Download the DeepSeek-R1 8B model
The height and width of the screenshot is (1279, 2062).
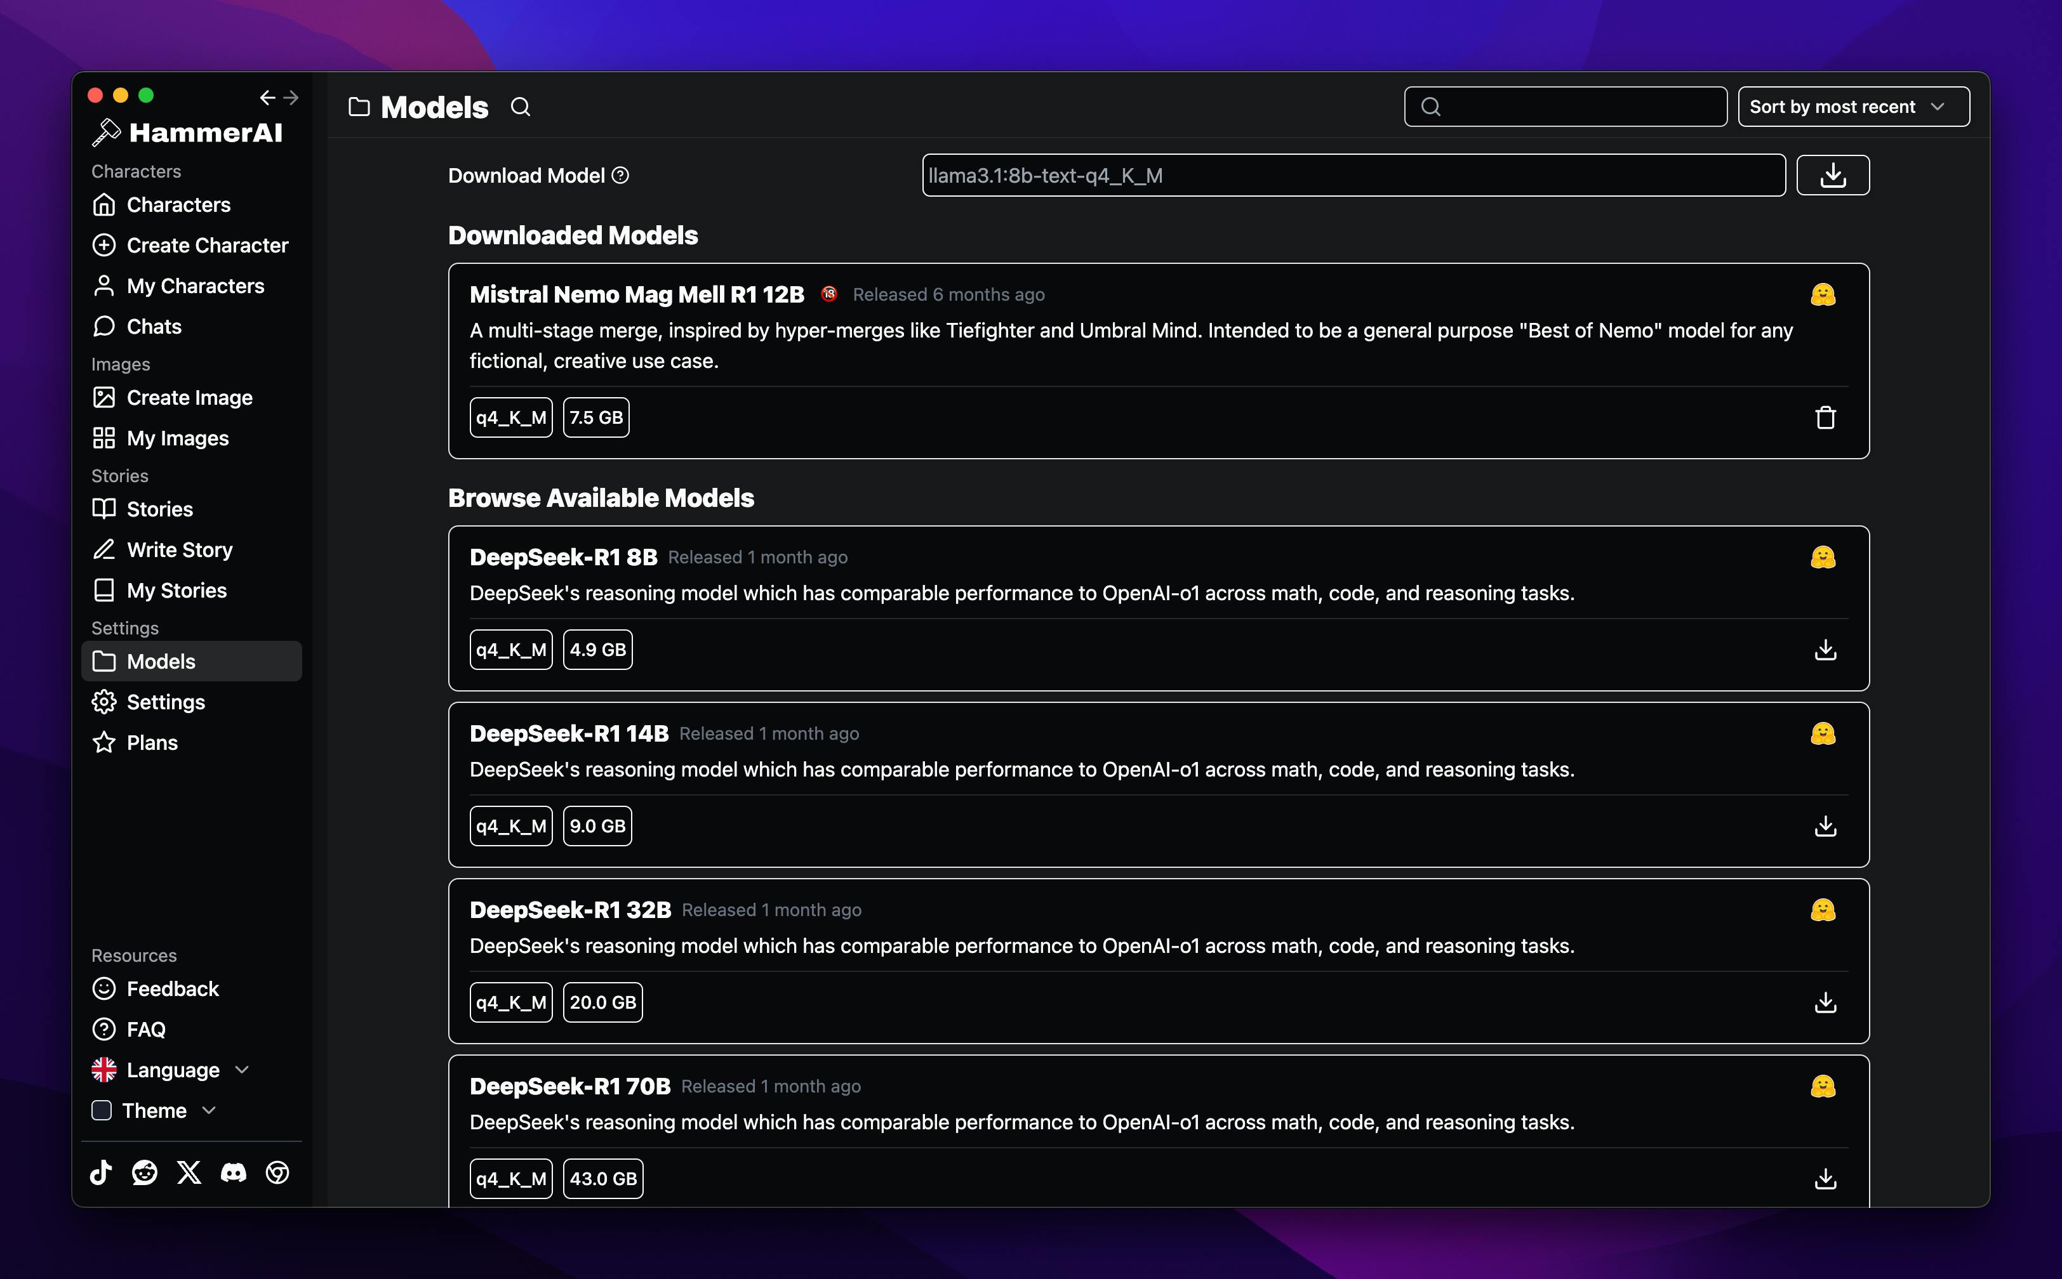[x=1825, y=650]
